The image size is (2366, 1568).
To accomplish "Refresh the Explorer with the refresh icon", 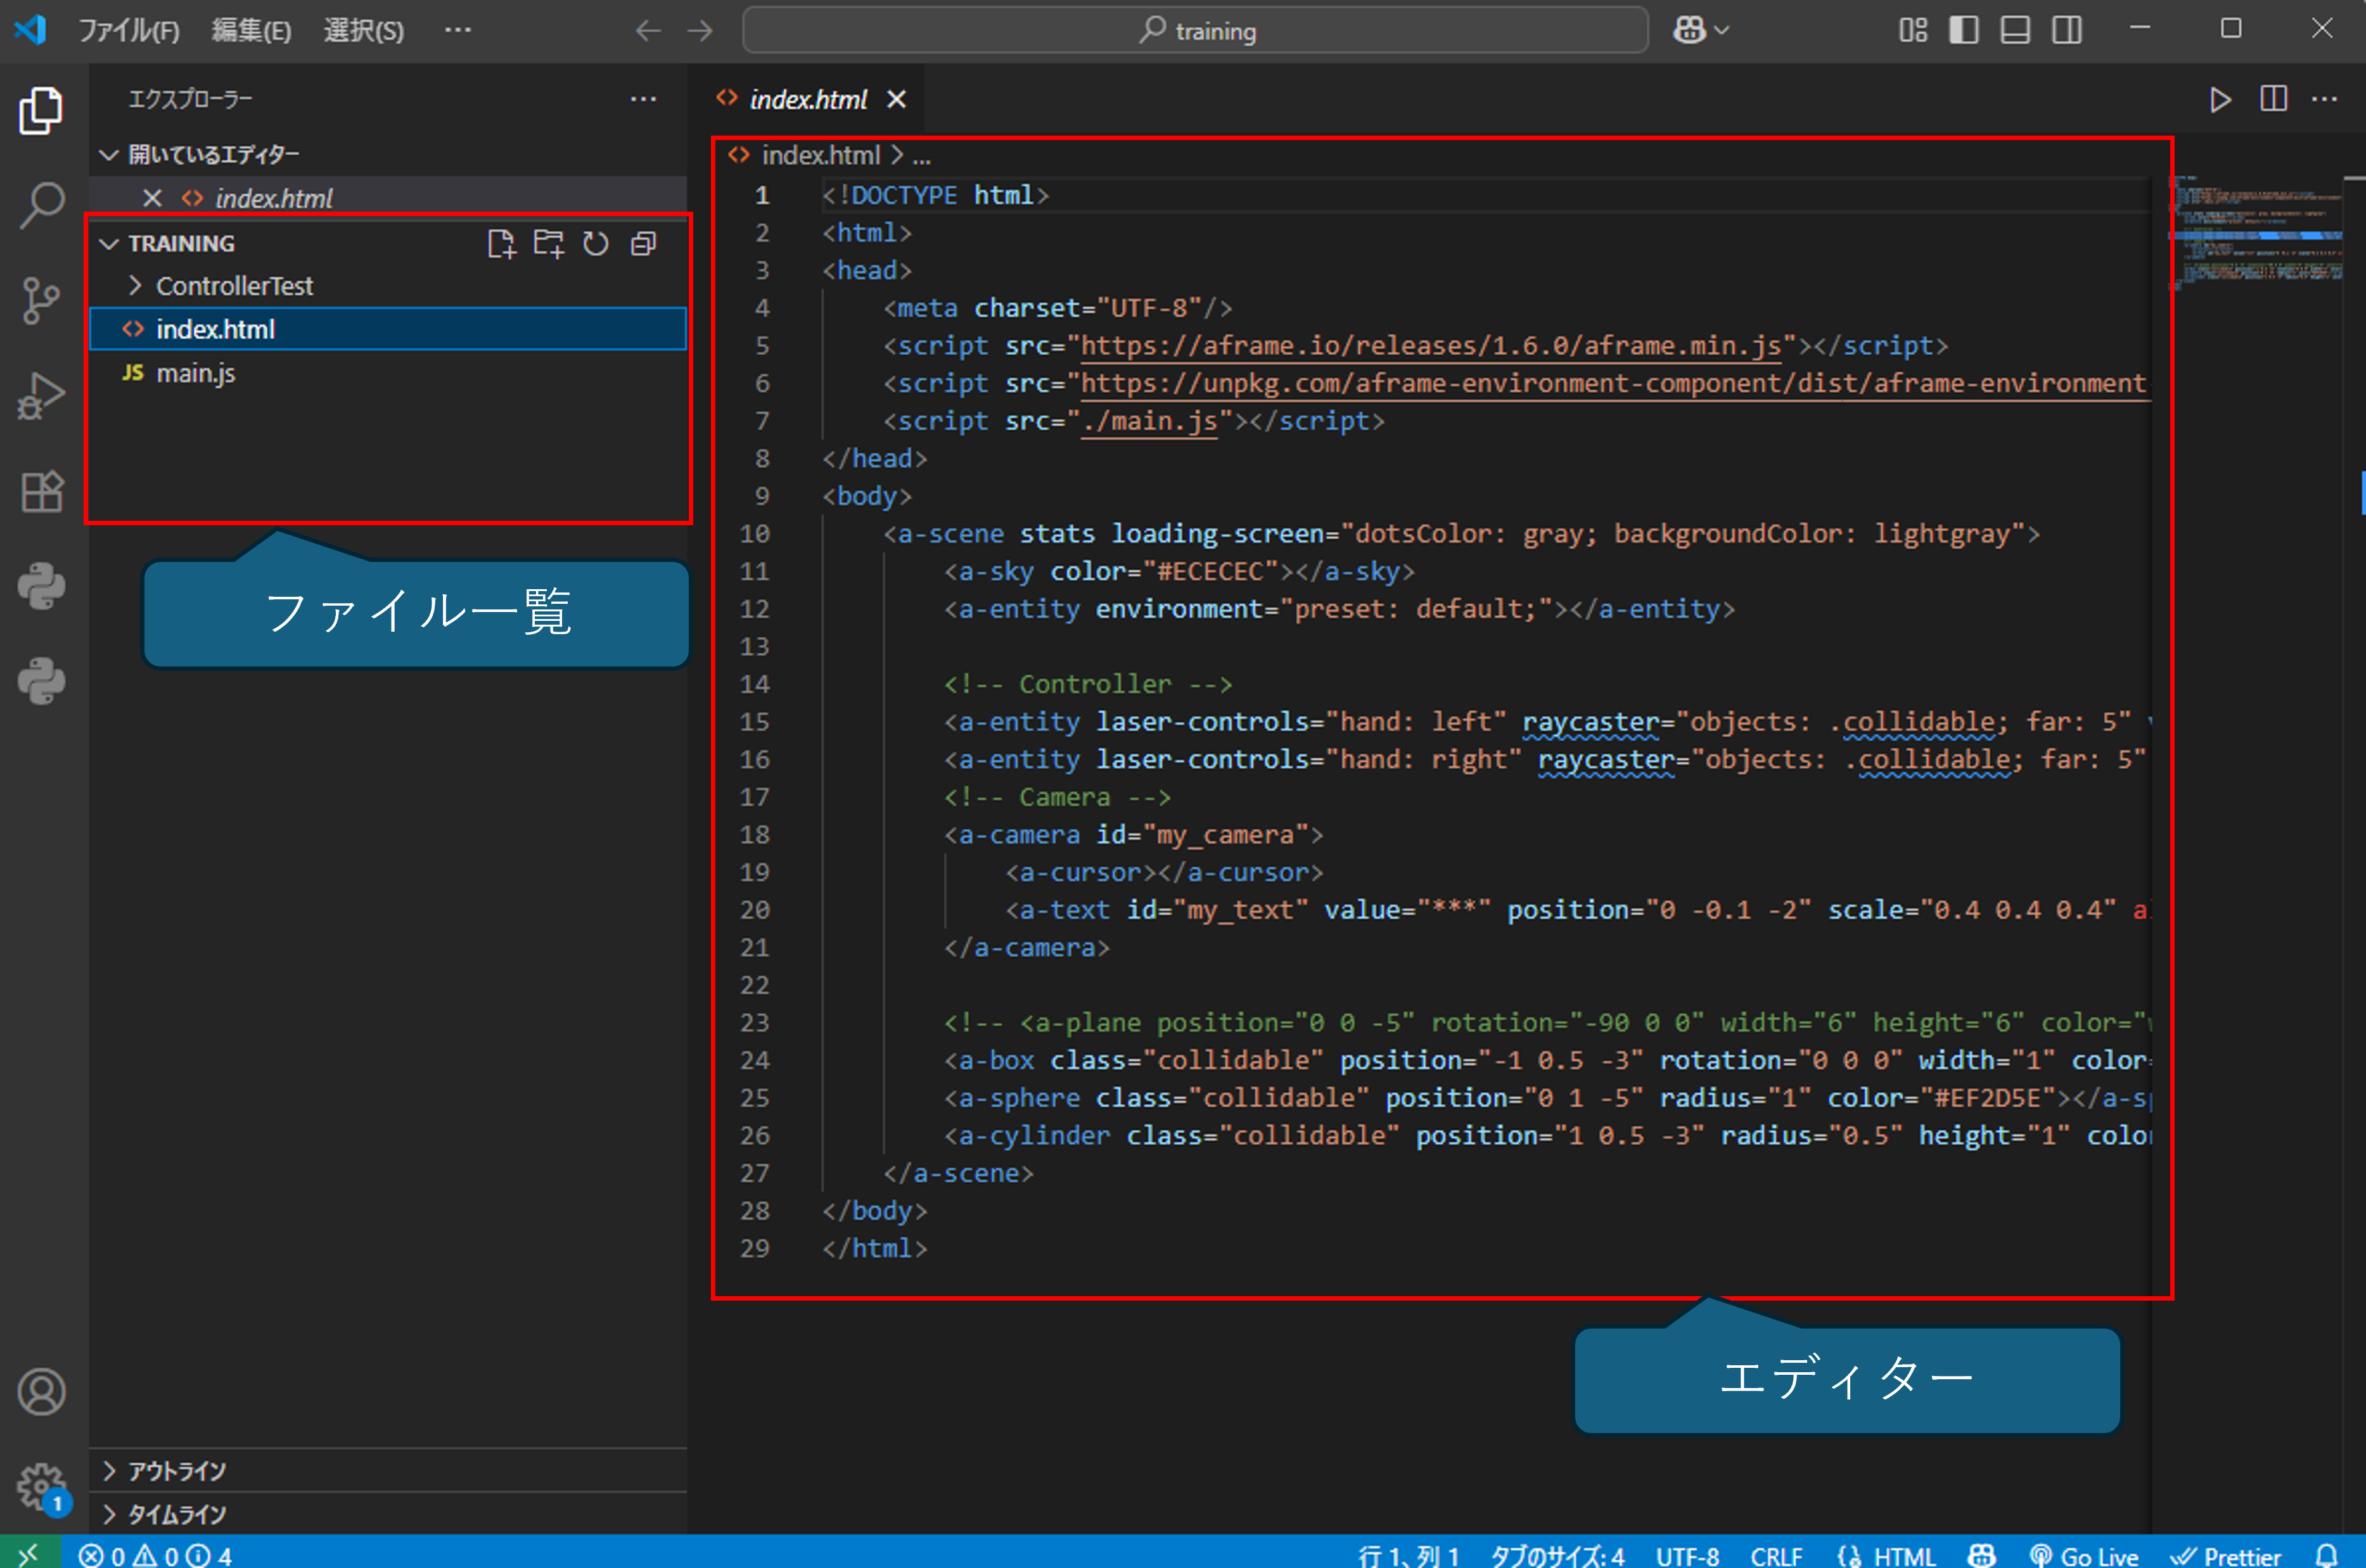I will tap(596, 243).
